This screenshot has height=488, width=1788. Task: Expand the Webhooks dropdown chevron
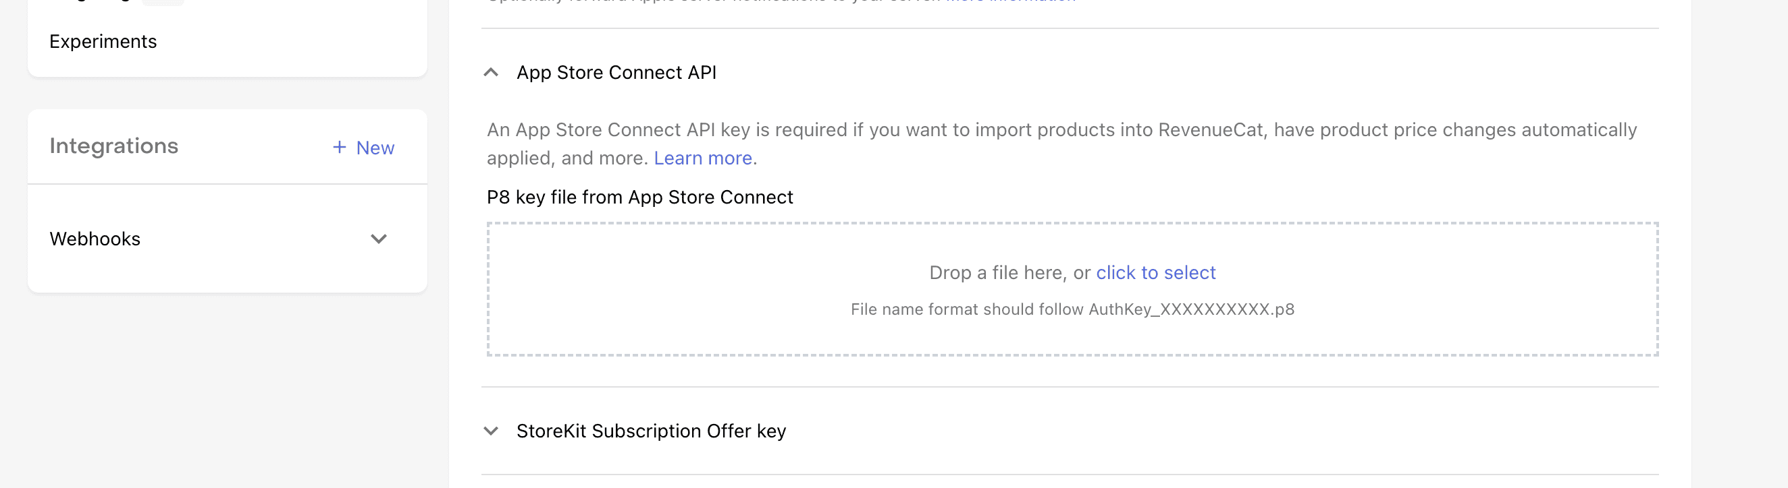tap(378, 239)
